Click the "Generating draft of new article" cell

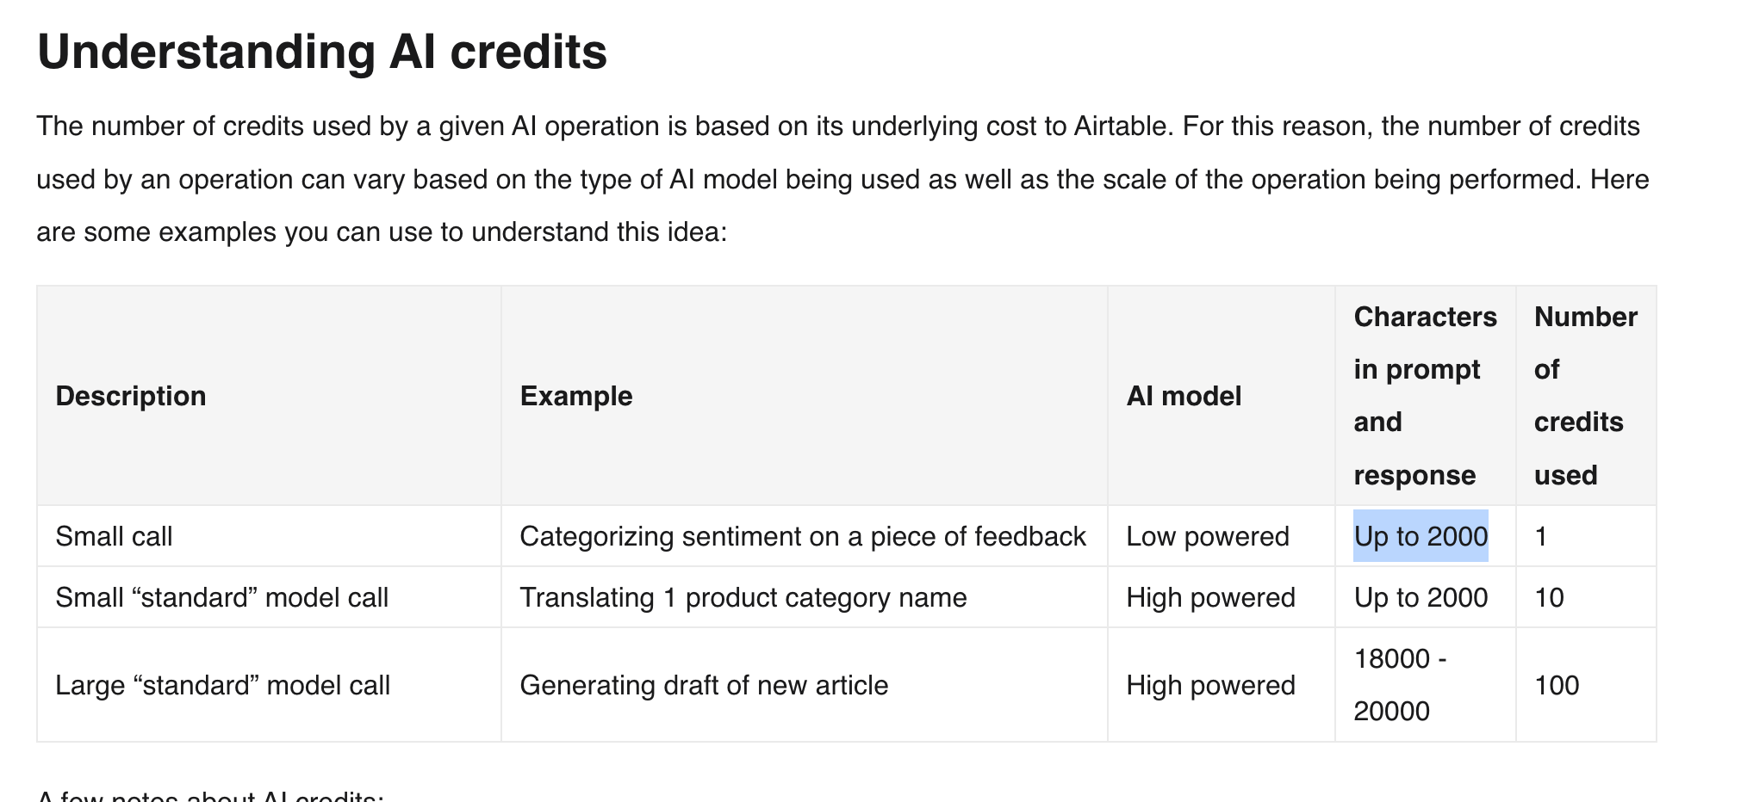(704, 686)
